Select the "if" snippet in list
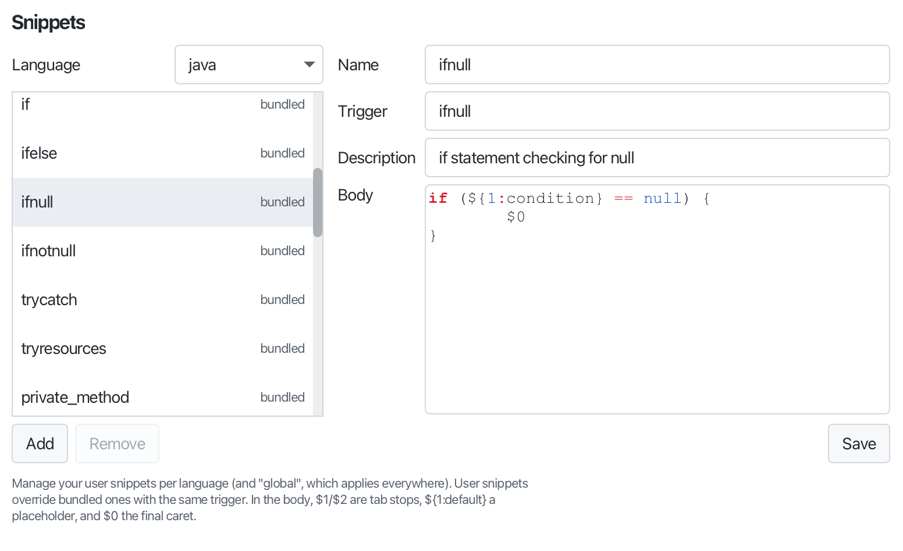 coord(163,105)
